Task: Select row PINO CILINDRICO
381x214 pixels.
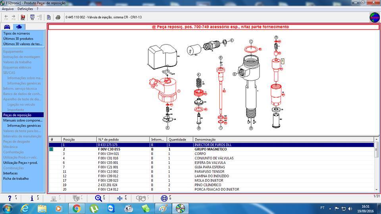Action: (x=211, y=185)
